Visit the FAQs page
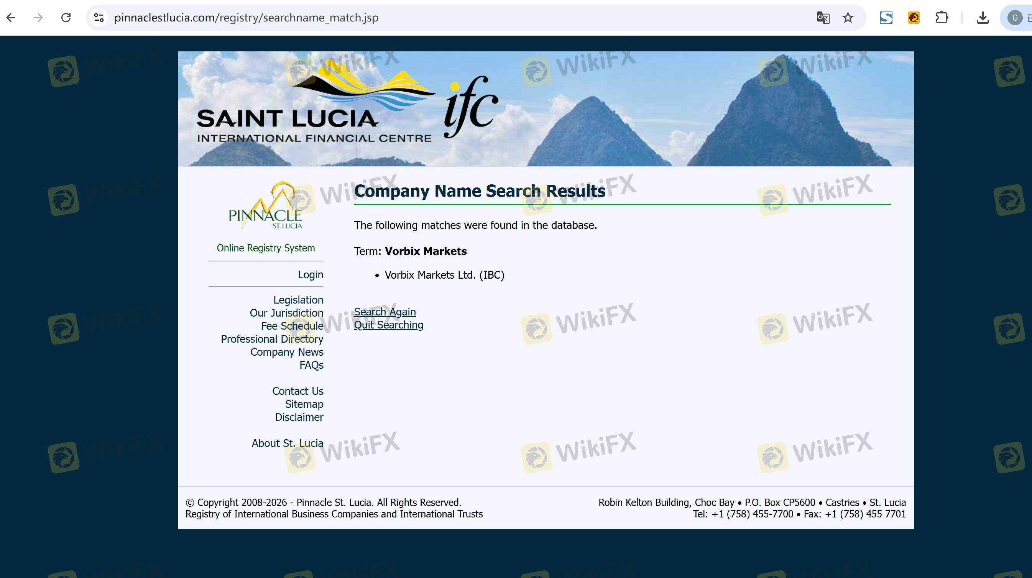 (x=311, y=365)
